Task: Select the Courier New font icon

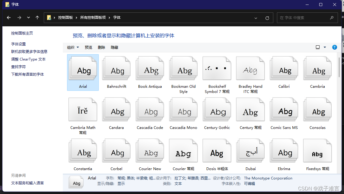Action: [150, 151]
